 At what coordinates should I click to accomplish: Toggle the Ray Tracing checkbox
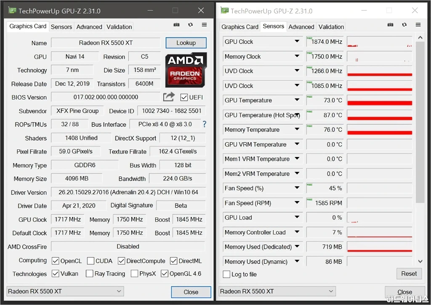89,273
